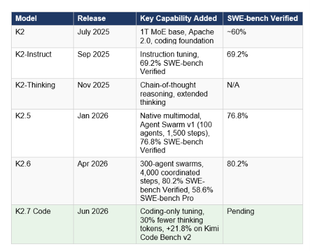The height and width of the screenshot is (251, 310).
Task: Click the K2.6 model cell
Action: [x=42, y=181]
